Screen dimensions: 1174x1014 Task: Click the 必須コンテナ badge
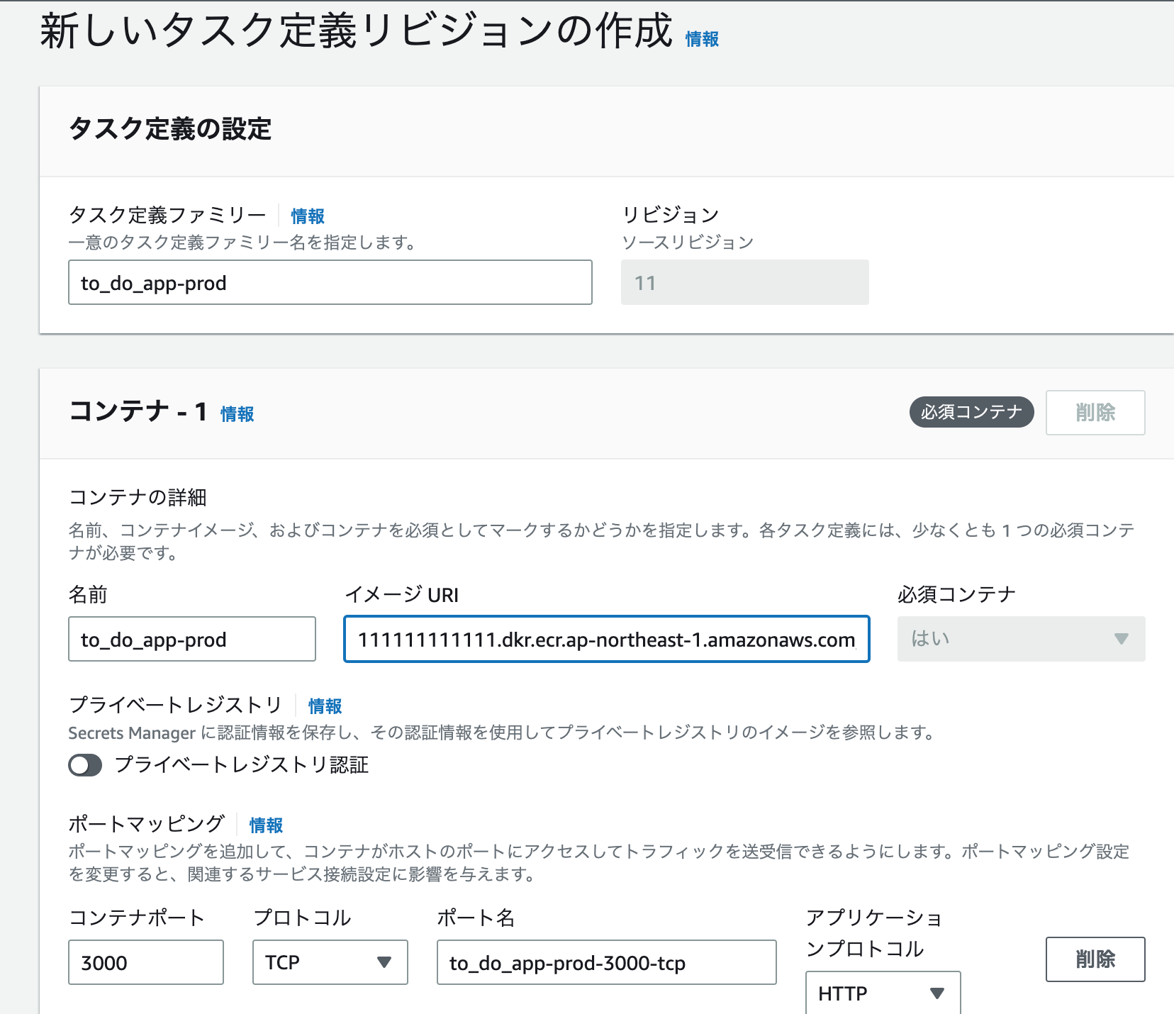pos(971,411)
